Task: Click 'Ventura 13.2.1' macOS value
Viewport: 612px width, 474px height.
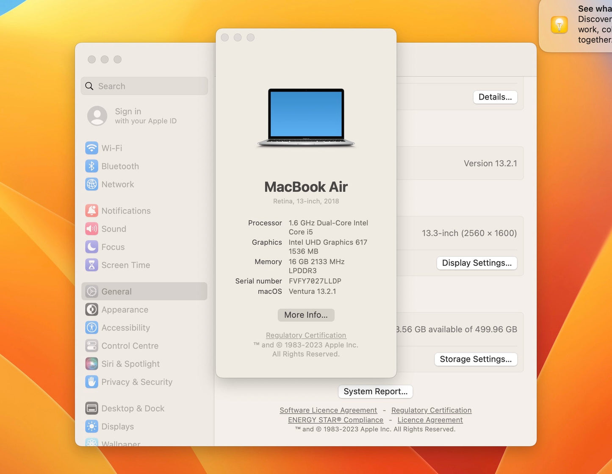Action: coord(313,291)
